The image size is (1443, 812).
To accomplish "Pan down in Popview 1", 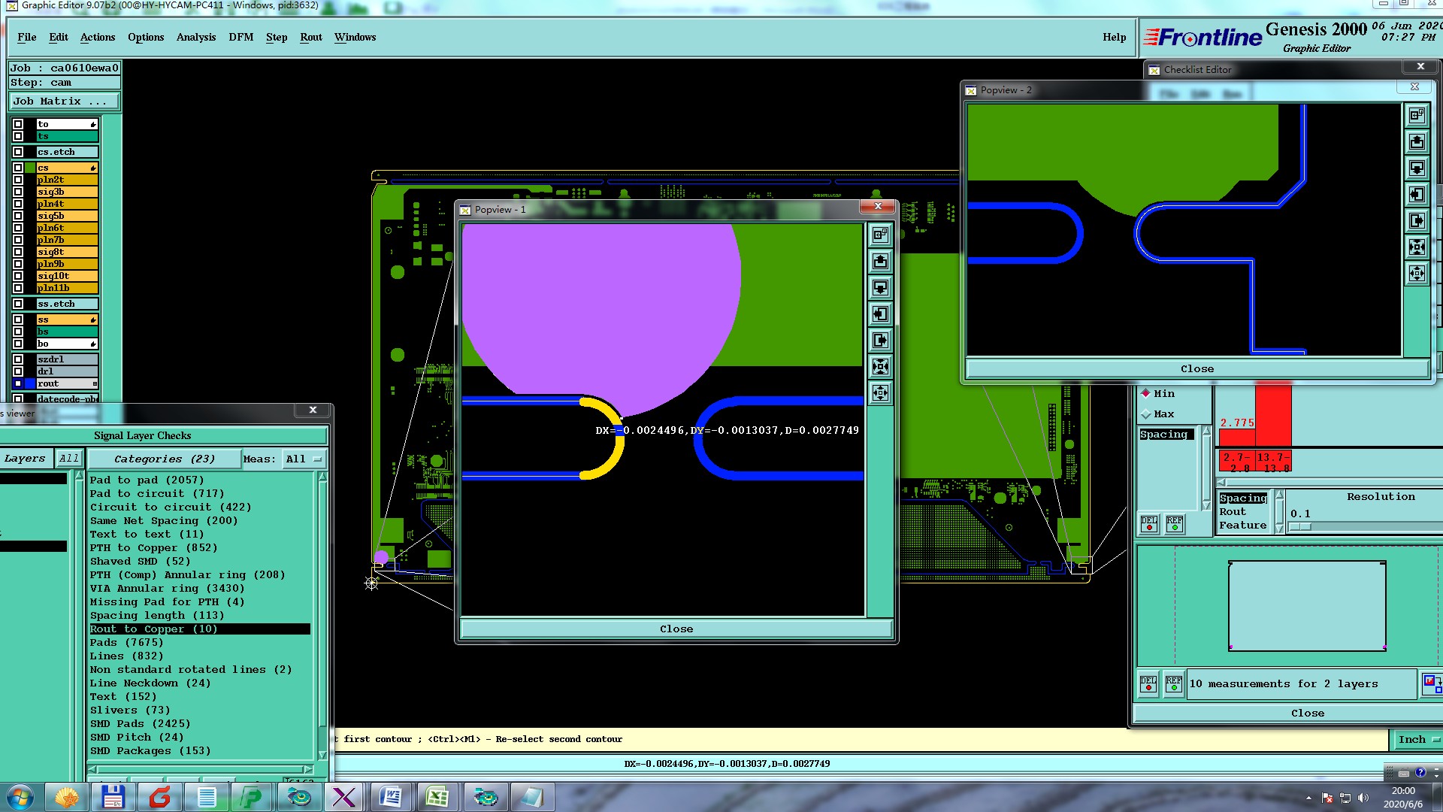I will click(880, 288).
